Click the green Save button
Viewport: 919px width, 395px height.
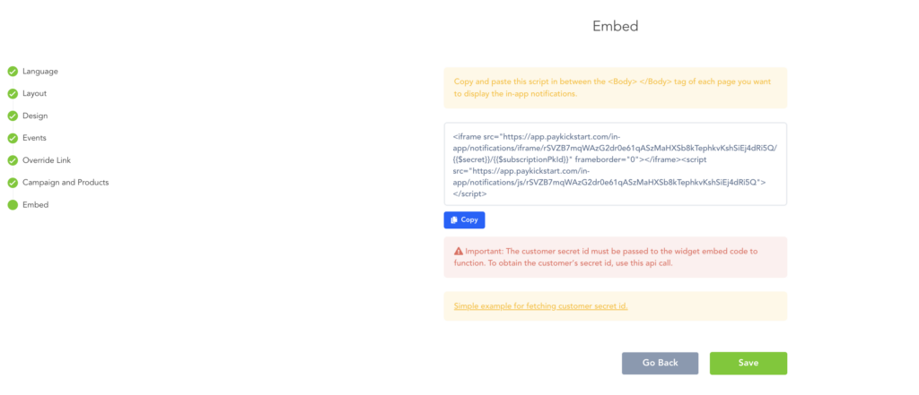coord(748,363)
